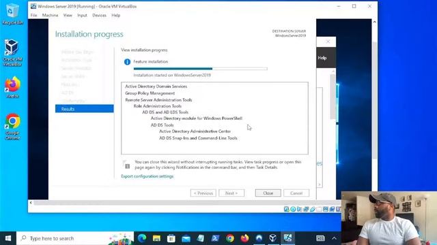This screenshot has width=437, height=245.
Task: Open the touch keyboard tray icon
Action: [x=320, y=238]
